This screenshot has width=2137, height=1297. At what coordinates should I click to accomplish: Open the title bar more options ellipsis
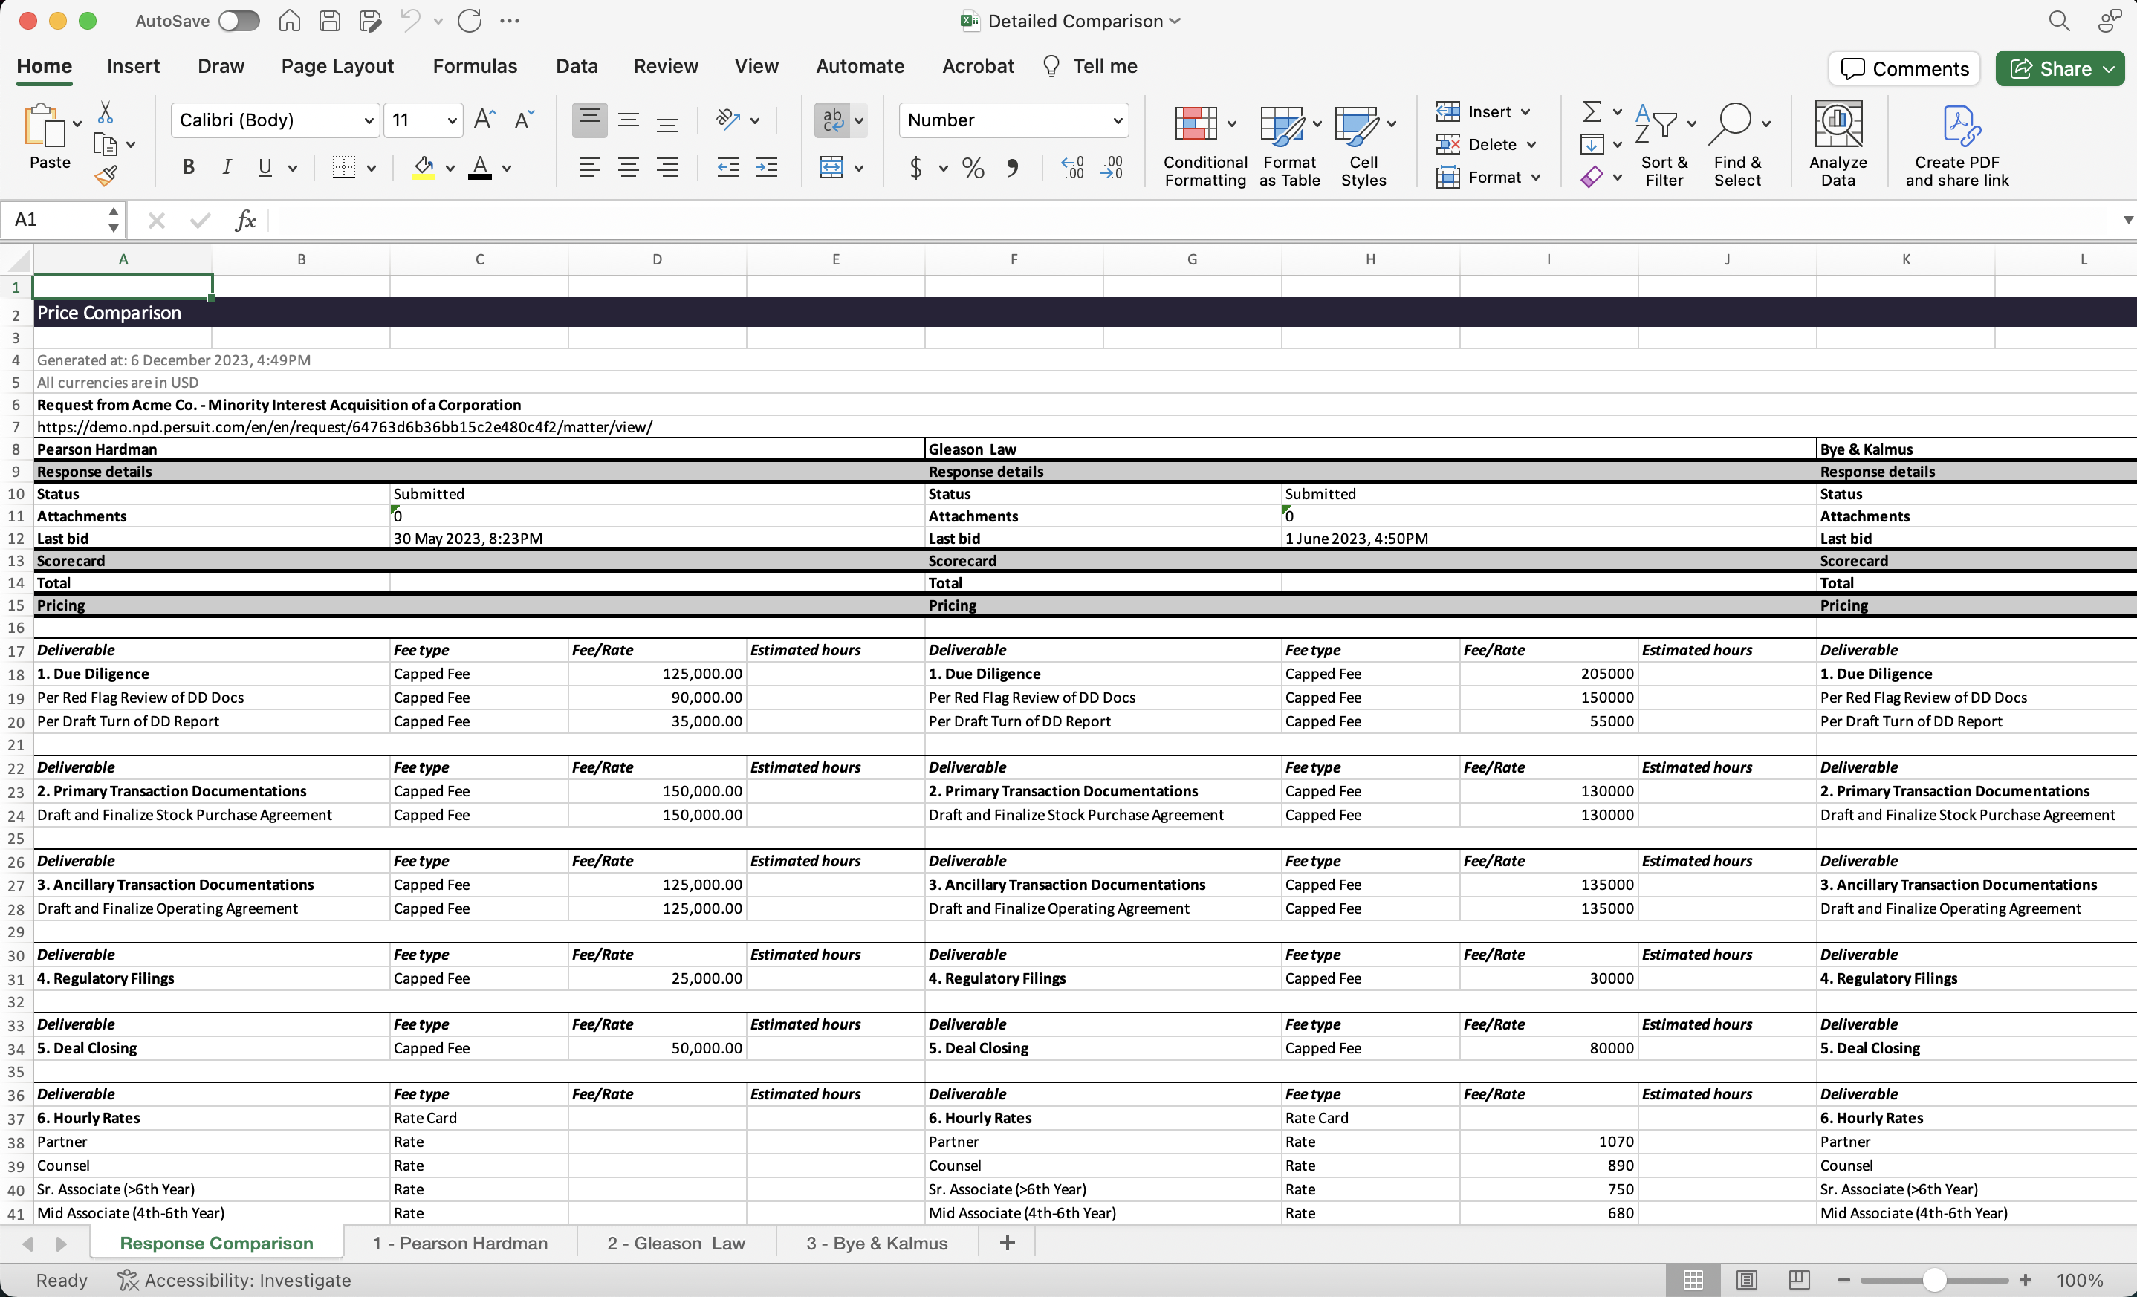pyautogui.click(x=510, y=21)
